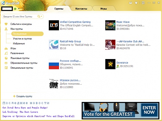
Task: Maximize the RaidCall window
Action: (154, 3)
